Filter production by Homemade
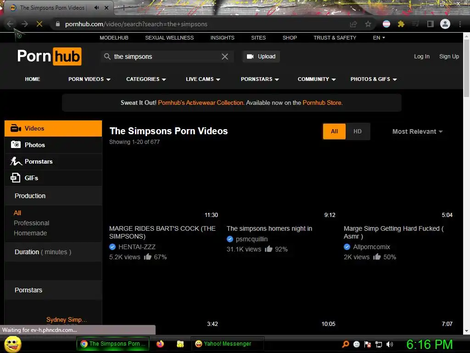 (30, 233)
